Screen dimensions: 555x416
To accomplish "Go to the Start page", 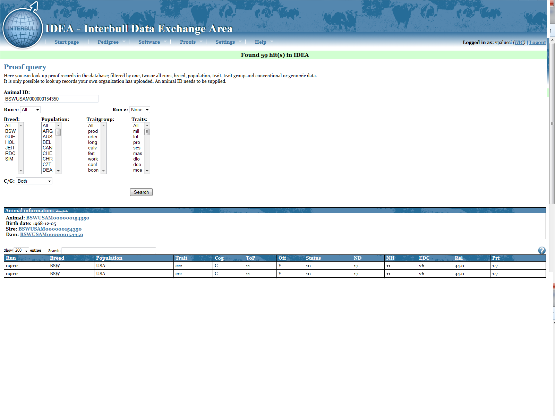I will point(67,42).
